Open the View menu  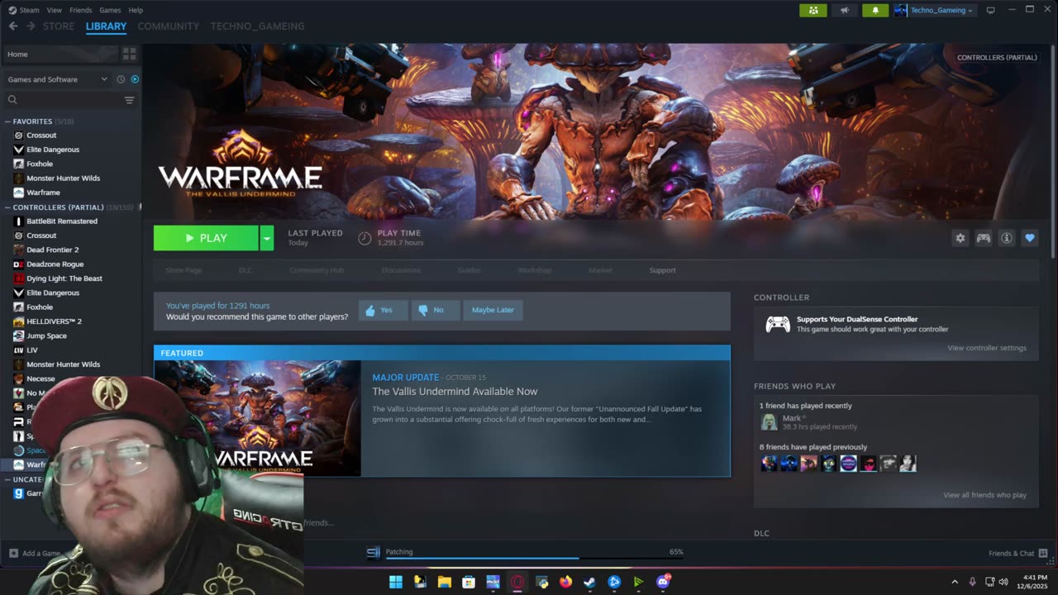(x=55, y=10)
